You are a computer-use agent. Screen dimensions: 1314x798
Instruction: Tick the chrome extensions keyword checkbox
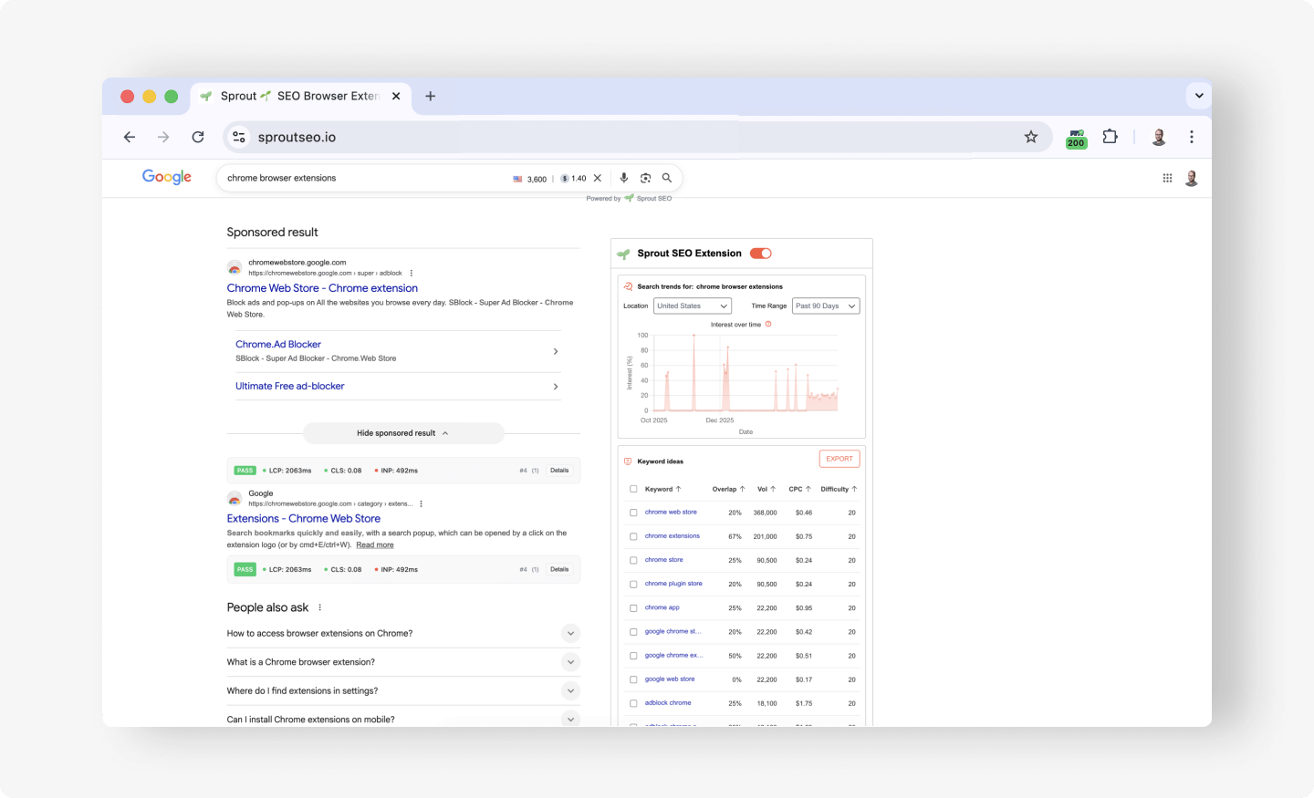(633, 536)
